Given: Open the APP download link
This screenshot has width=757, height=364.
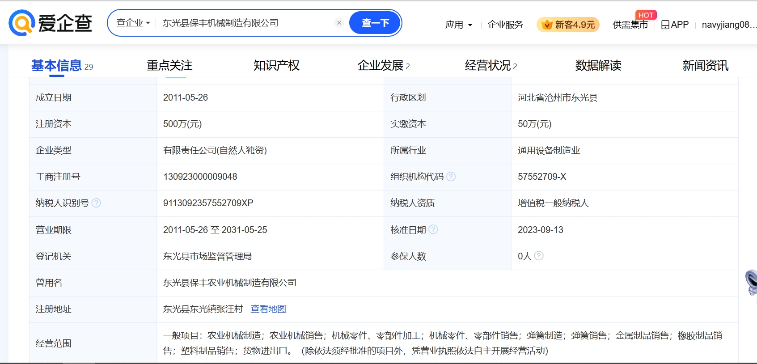Looking at the screenshot, I should point(675,25).
